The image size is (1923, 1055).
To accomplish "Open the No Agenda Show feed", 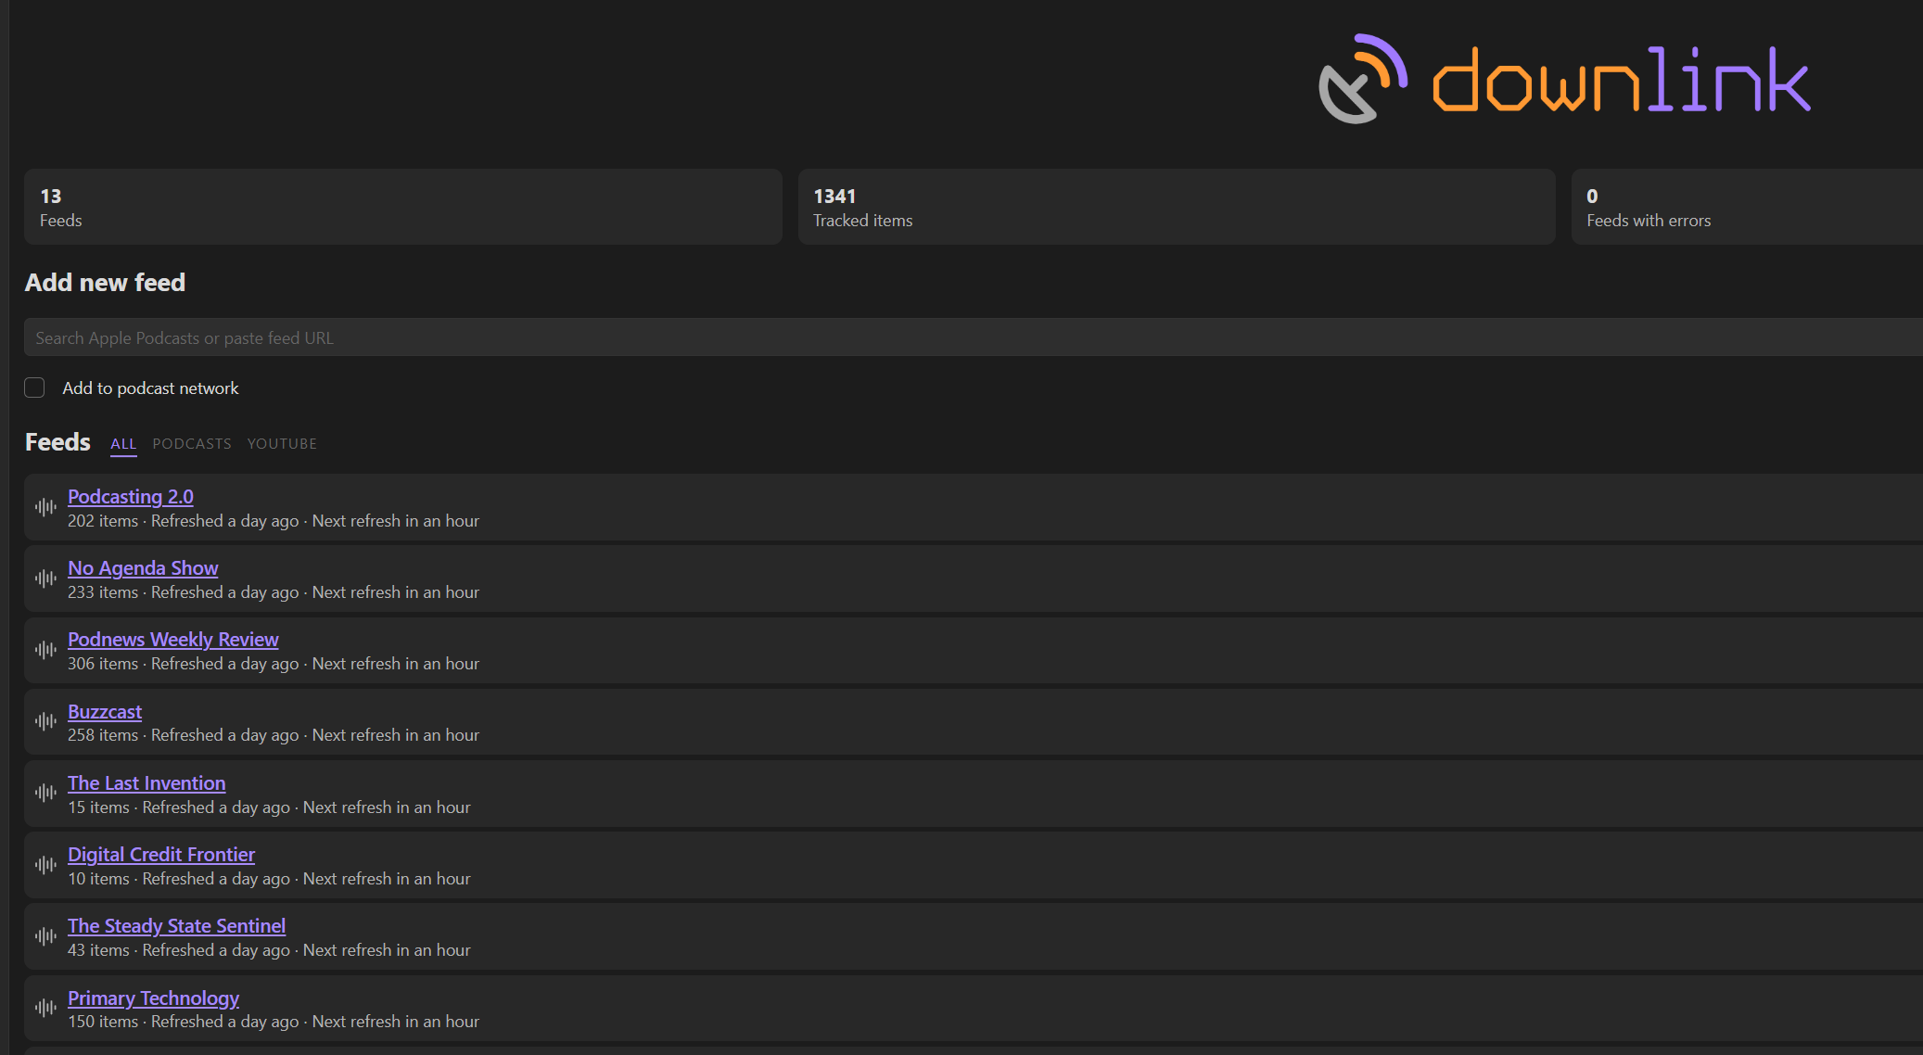I will point(143,568).
